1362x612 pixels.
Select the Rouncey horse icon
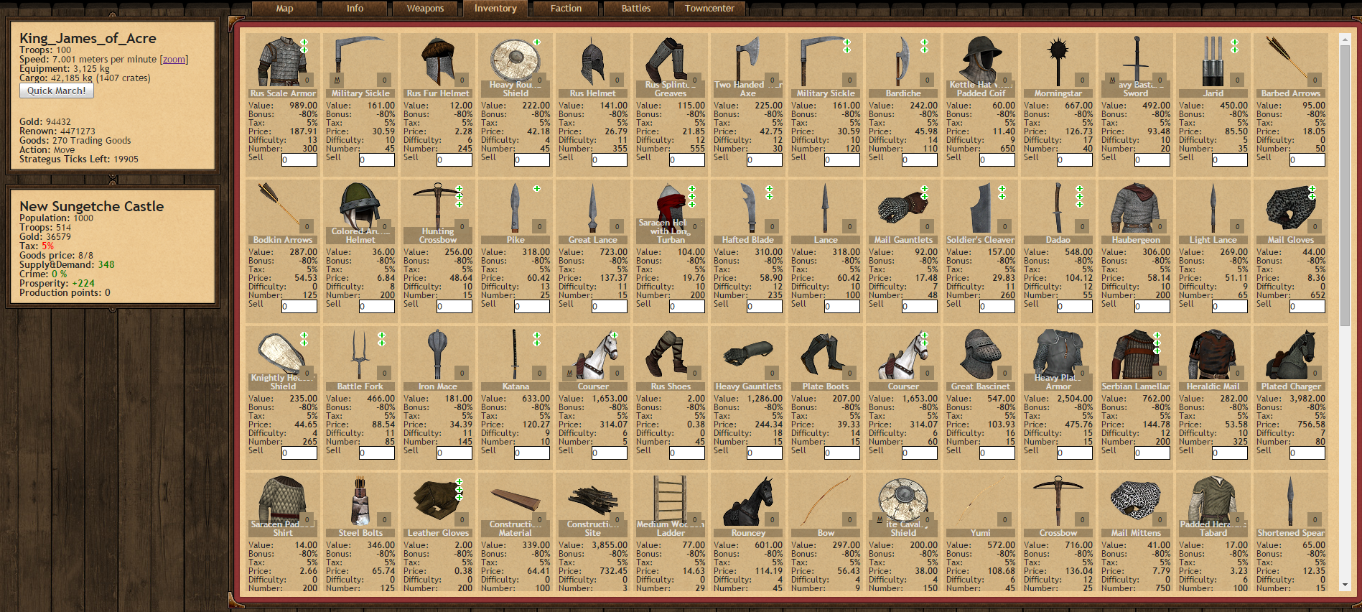[x=748, y=501]
